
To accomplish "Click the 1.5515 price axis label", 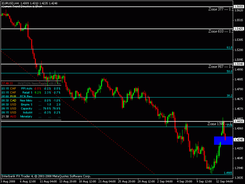I will [x=239, y=20].
